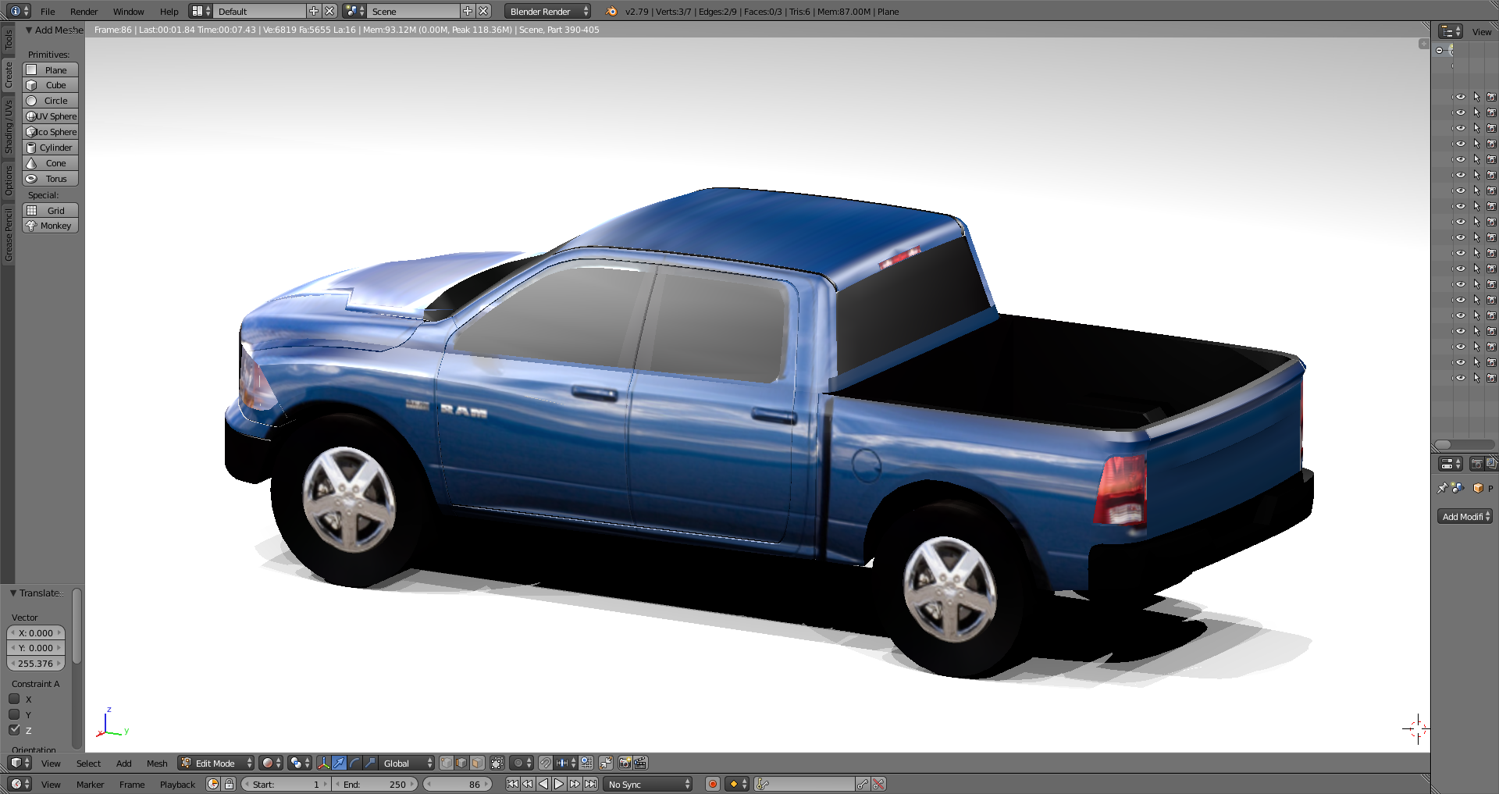Toggle selectability arrow of topmost outliner object
1499x794 pixels.
pyautogui.click(x=1476, y=97)
